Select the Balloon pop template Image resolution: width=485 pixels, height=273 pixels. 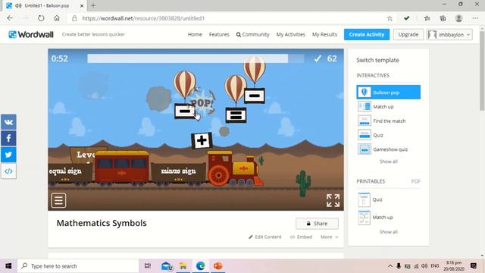[388, 93]
